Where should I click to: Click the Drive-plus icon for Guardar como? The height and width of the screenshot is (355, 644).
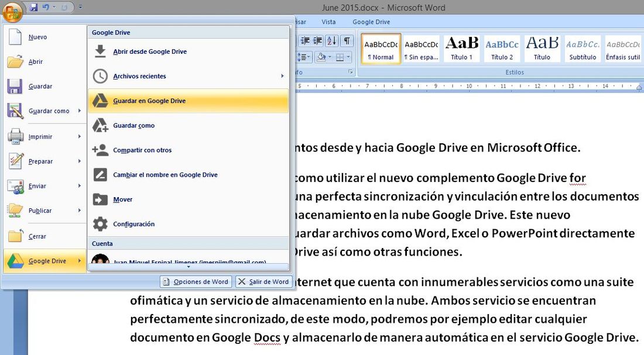tap(100, 125)
